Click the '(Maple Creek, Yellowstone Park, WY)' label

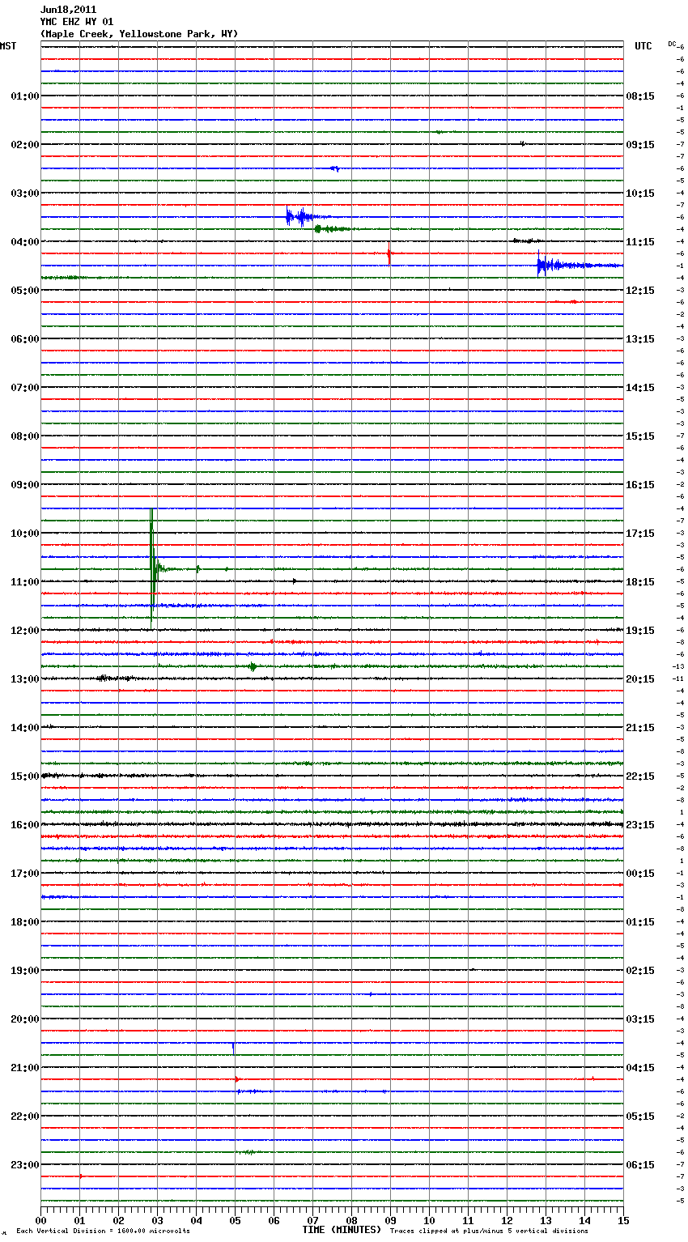(x=139, y=34)
